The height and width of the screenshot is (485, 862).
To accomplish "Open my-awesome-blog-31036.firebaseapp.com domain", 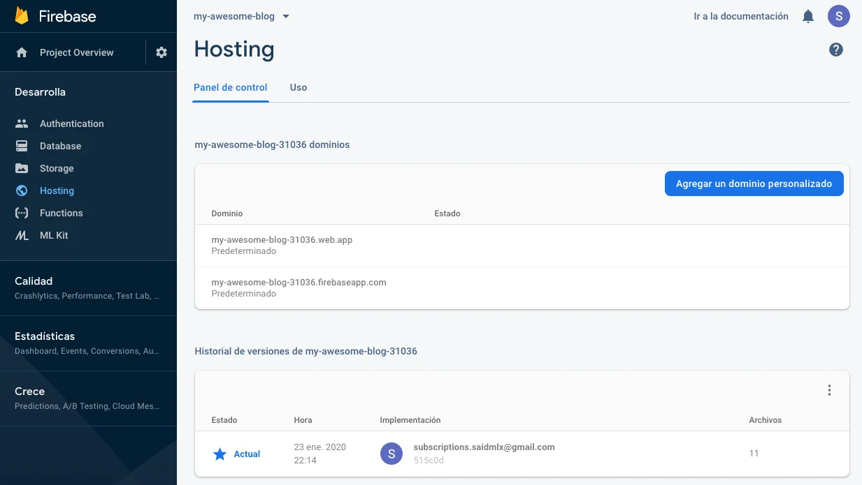I will (x=299, y=282).
